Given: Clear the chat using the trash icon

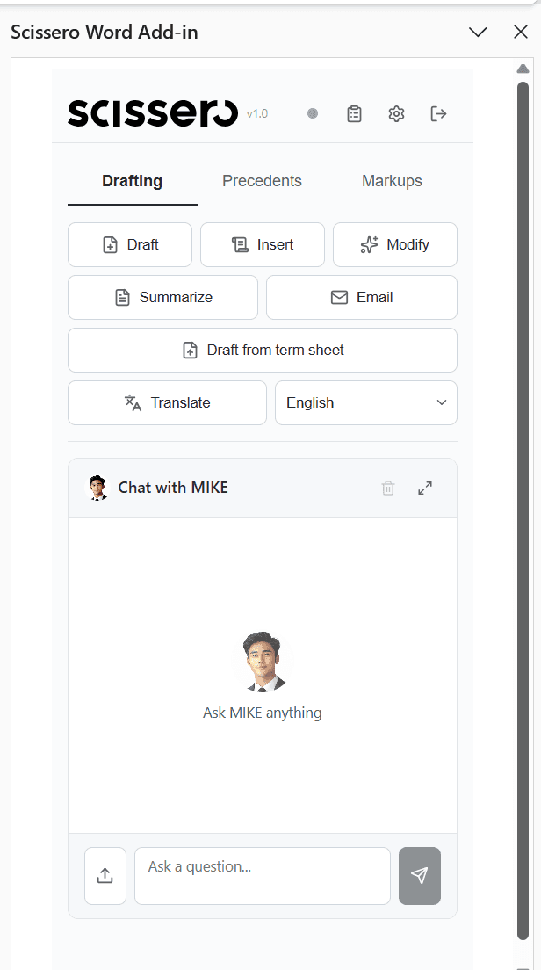Looking at the screenshot, I should [x=388, y=489].
